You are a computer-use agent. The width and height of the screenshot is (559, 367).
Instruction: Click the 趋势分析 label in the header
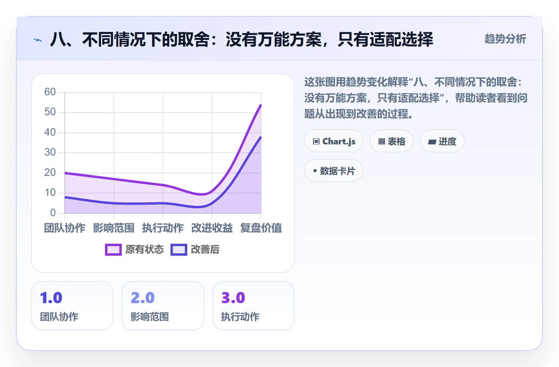tap(505, 39)
